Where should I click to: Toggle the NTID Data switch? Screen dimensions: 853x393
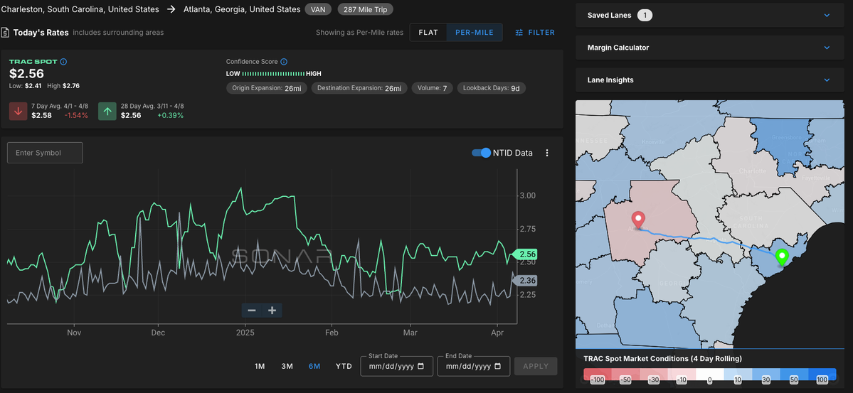481,154
